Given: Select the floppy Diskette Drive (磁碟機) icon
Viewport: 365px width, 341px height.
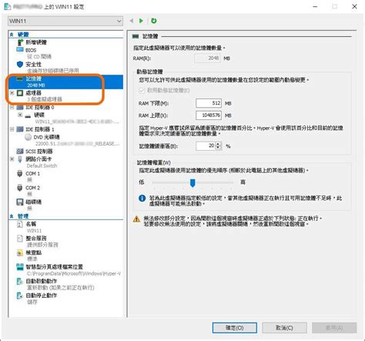Looking at the screenshot, I should click(x=20, y=202).
